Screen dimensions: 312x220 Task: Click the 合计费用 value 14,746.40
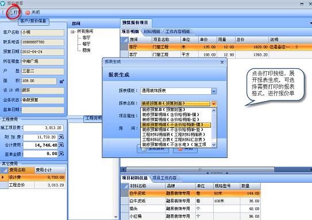pyautogui.click(x=41, y=145)
